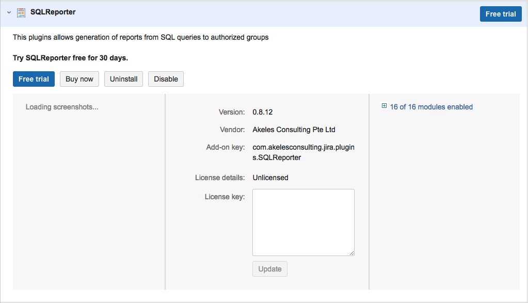Click the plugin description about SQL queries
This screenshot has height=303, width=528.
pos(140,37)
